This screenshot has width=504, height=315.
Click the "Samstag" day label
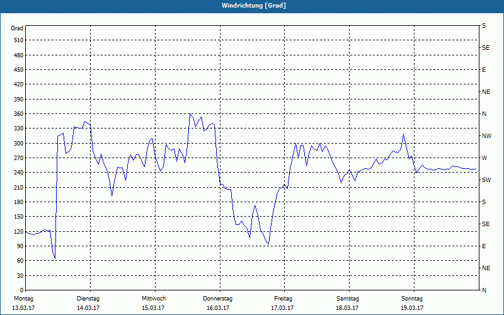pos(348,299)
